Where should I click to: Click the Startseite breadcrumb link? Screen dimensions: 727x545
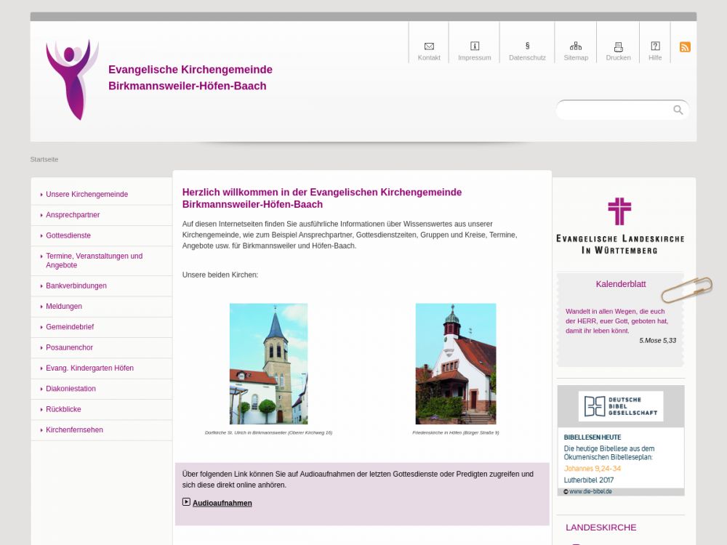click(x=44, y=159)
